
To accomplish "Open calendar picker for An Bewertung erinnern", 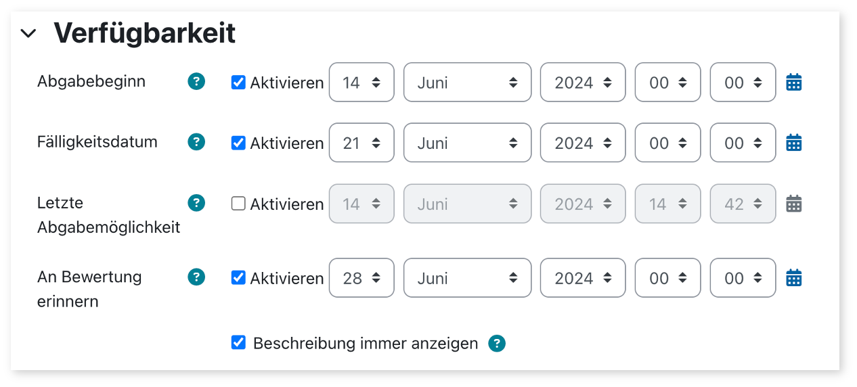I will (793, 277).
